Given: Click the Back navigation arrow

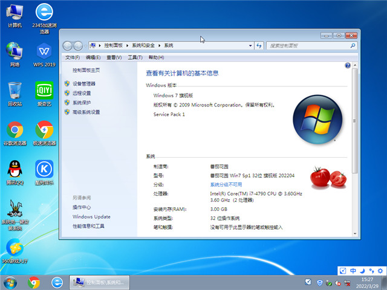Looking at the screenshot, I should pos(67,46).
